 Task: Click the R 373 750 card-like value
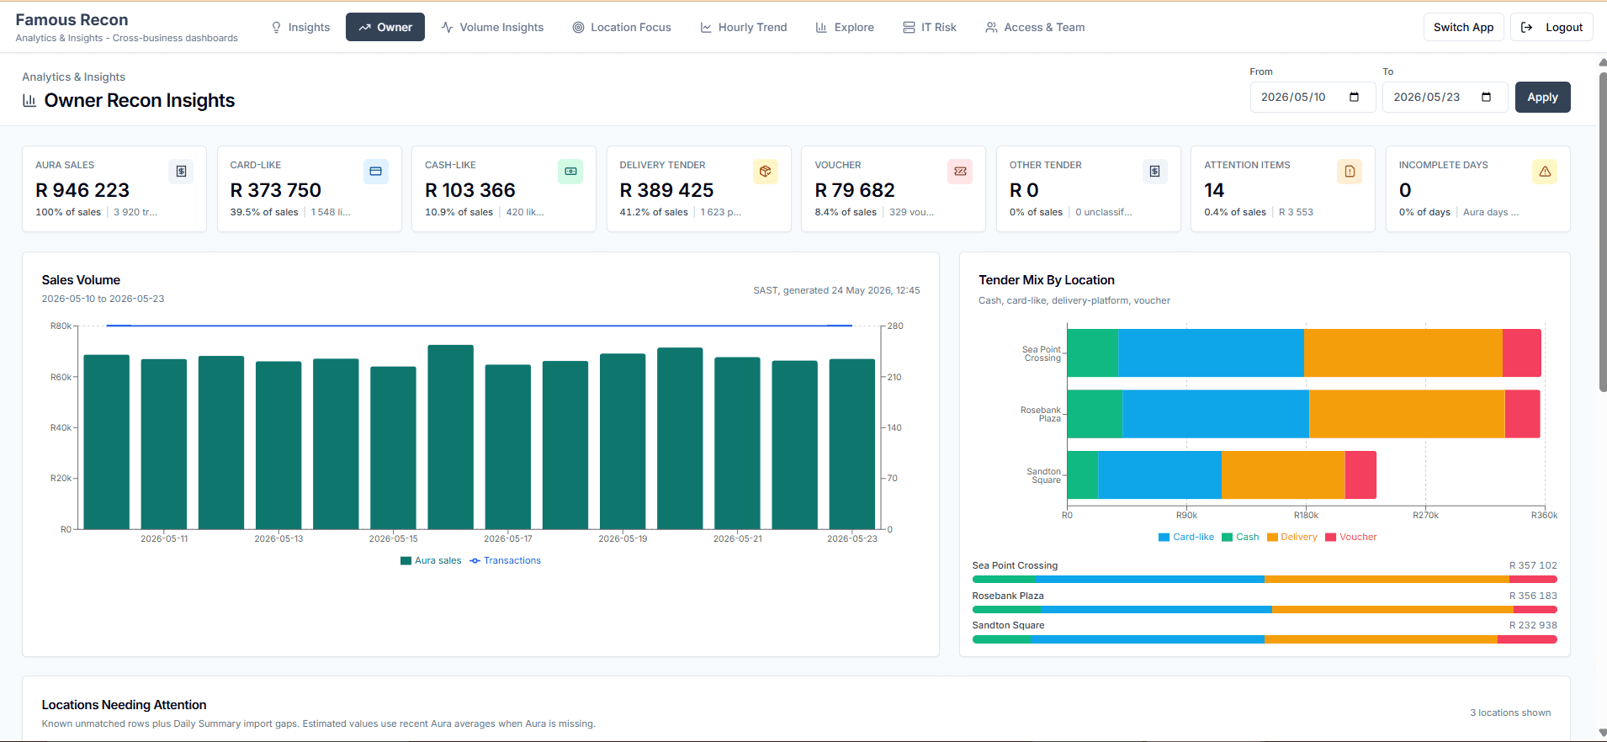[276, 190]
